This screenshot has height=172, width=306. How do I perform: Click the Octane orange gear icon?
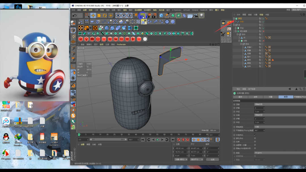(x=95, y=28)
